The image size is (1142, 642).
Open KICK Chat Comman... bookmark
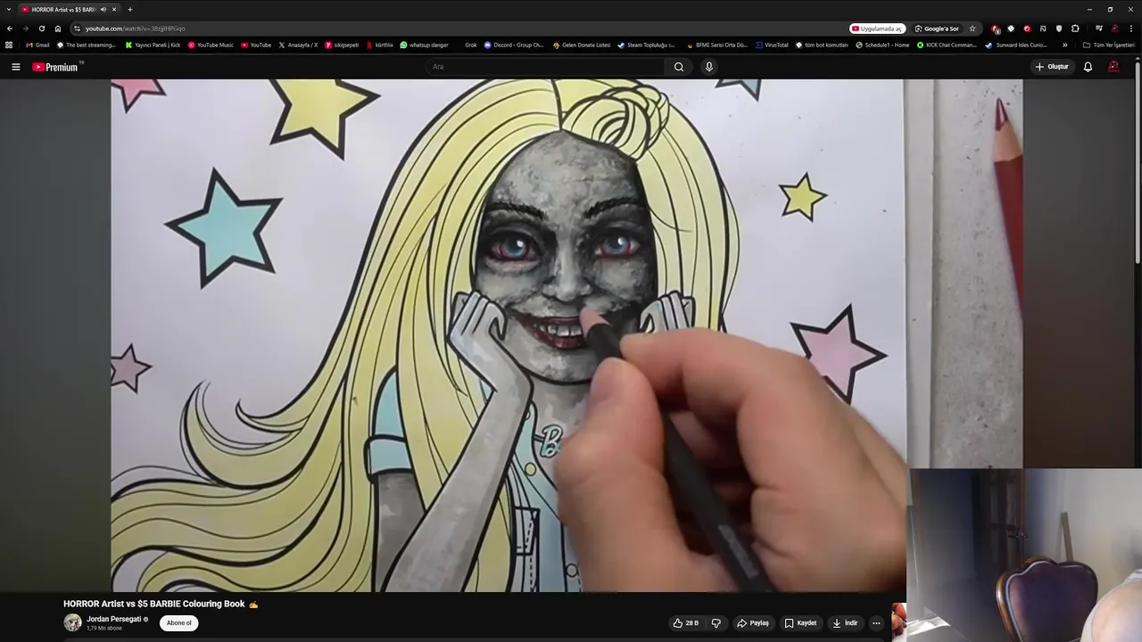pyautogui.click(x=948, y=45)
